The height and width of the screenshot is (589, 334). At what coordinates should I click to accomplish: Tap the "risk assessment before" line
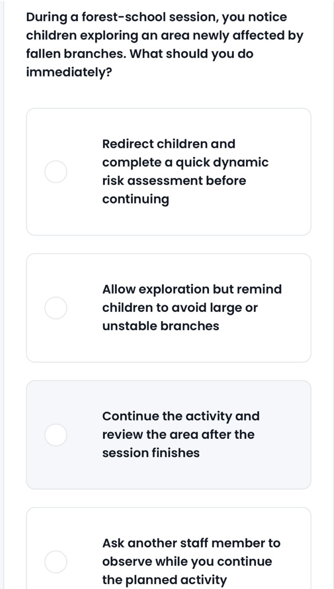pyautogui.click(x=174, y=181)
